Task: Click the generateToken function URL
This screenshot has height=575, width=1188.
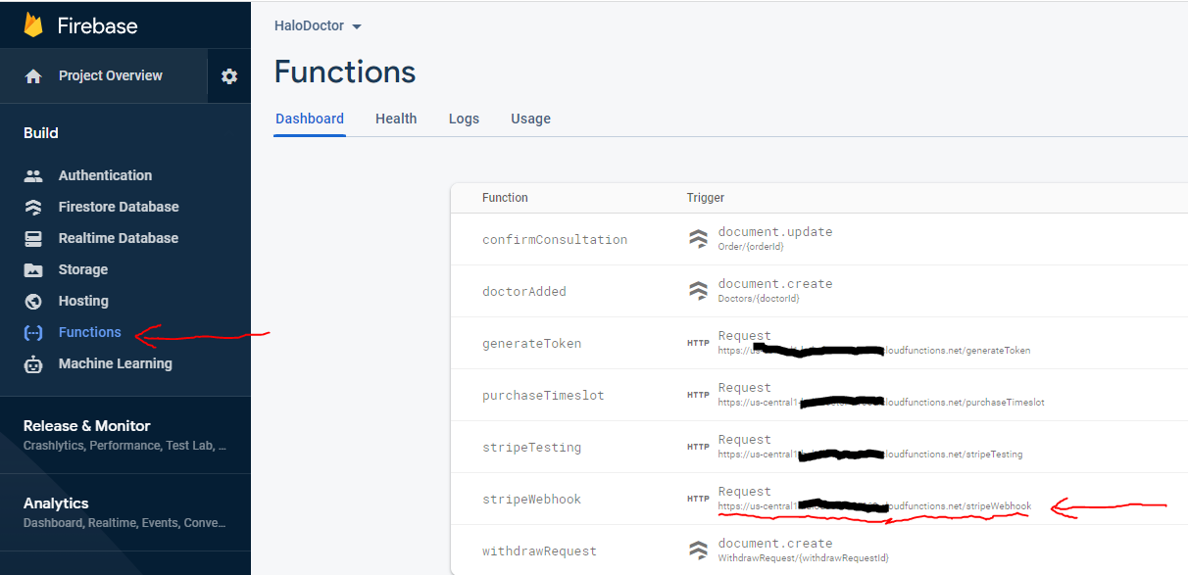Action: 873,351
